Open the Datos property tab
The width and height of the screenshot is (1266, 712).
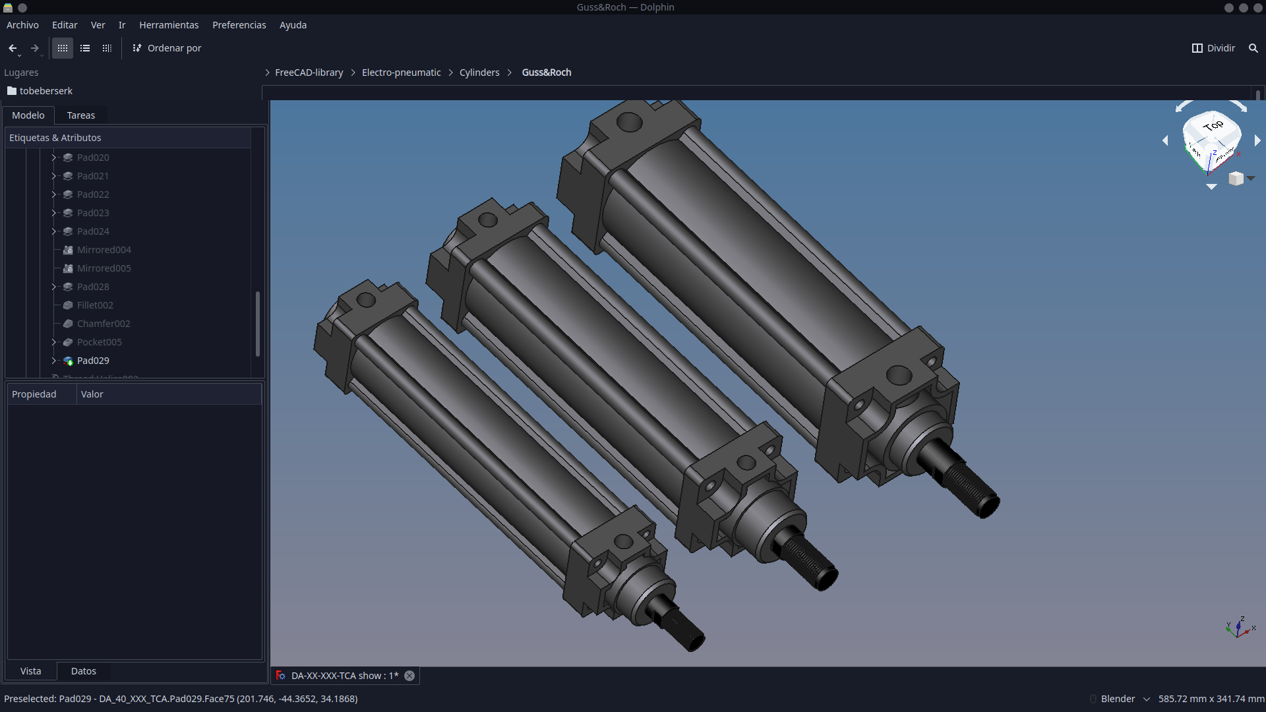tap(84, 671)
